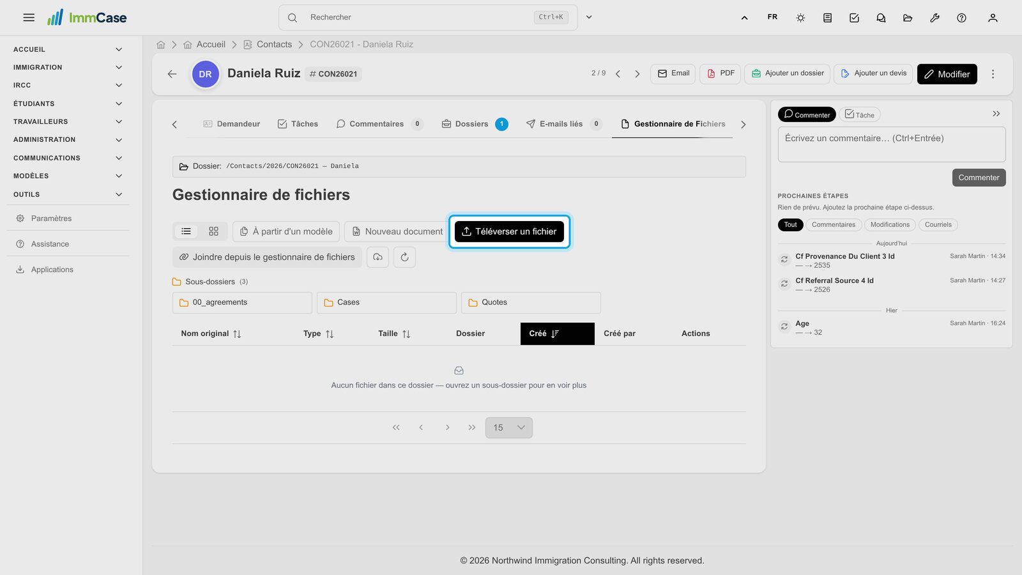Switch to the Dossiers tab

tap(475, 124)
